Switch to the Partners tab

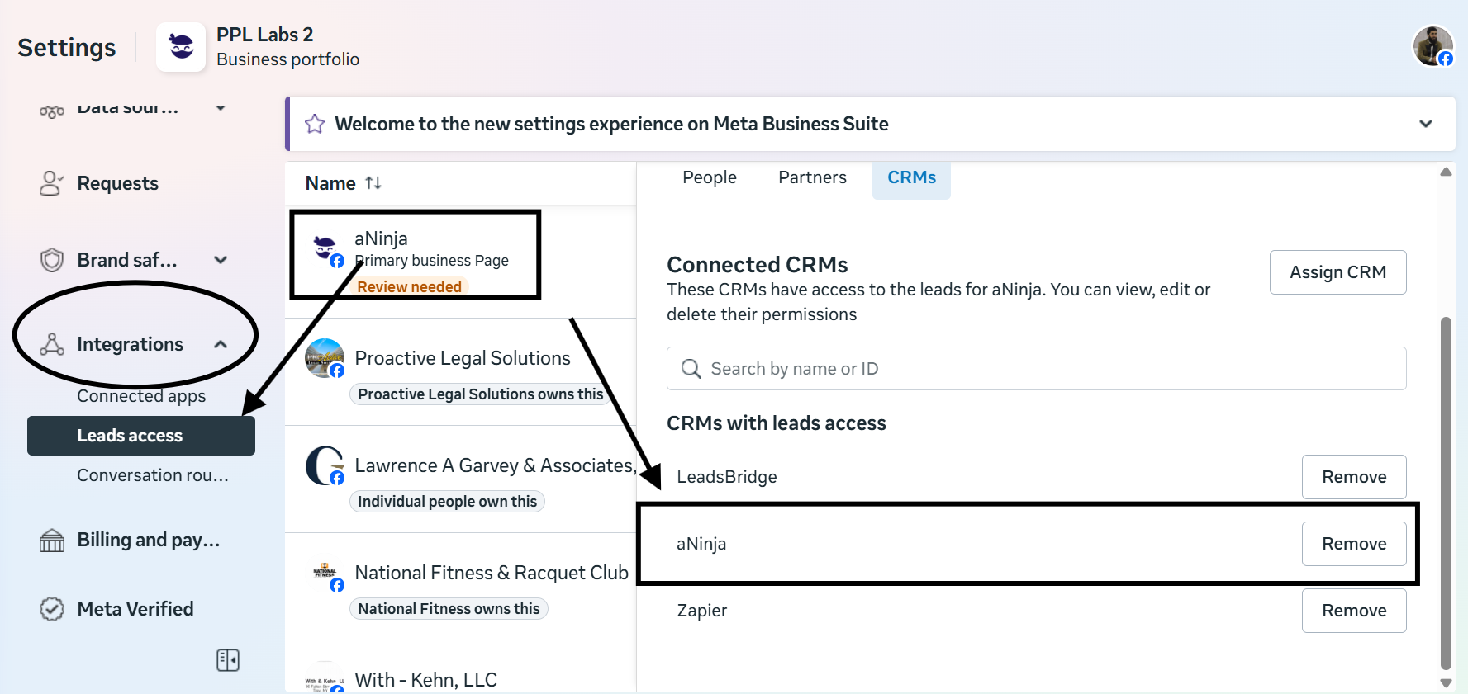(x=812, y=177)
